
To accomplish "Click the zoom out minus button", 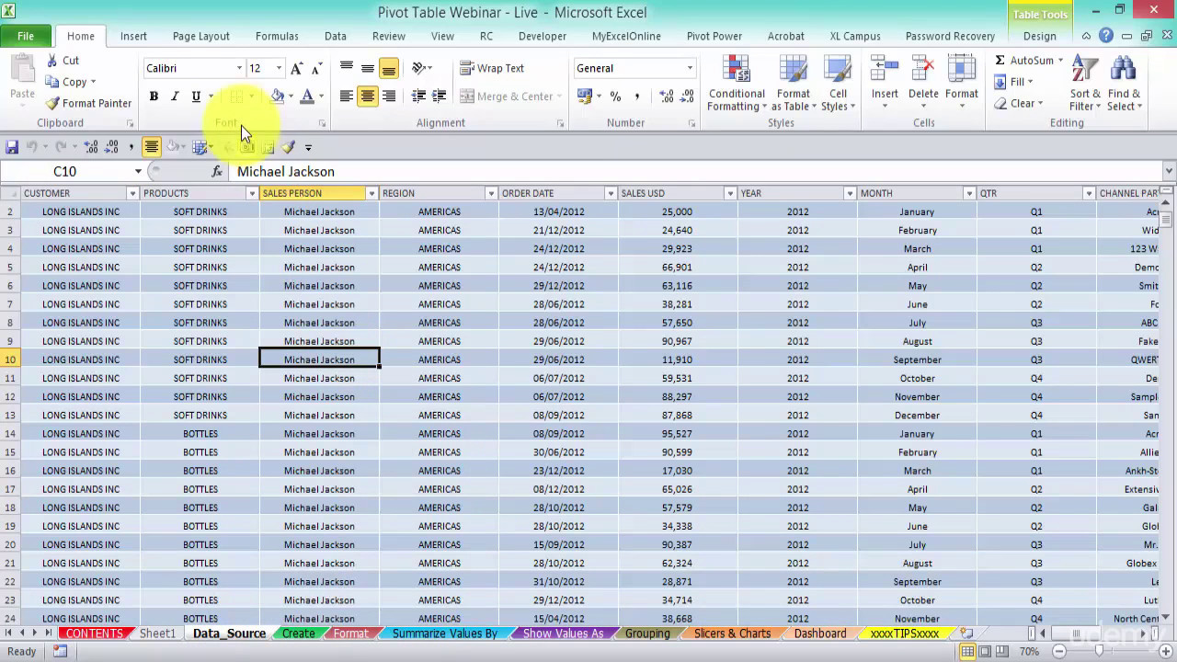I will (x=1059, y=652).
